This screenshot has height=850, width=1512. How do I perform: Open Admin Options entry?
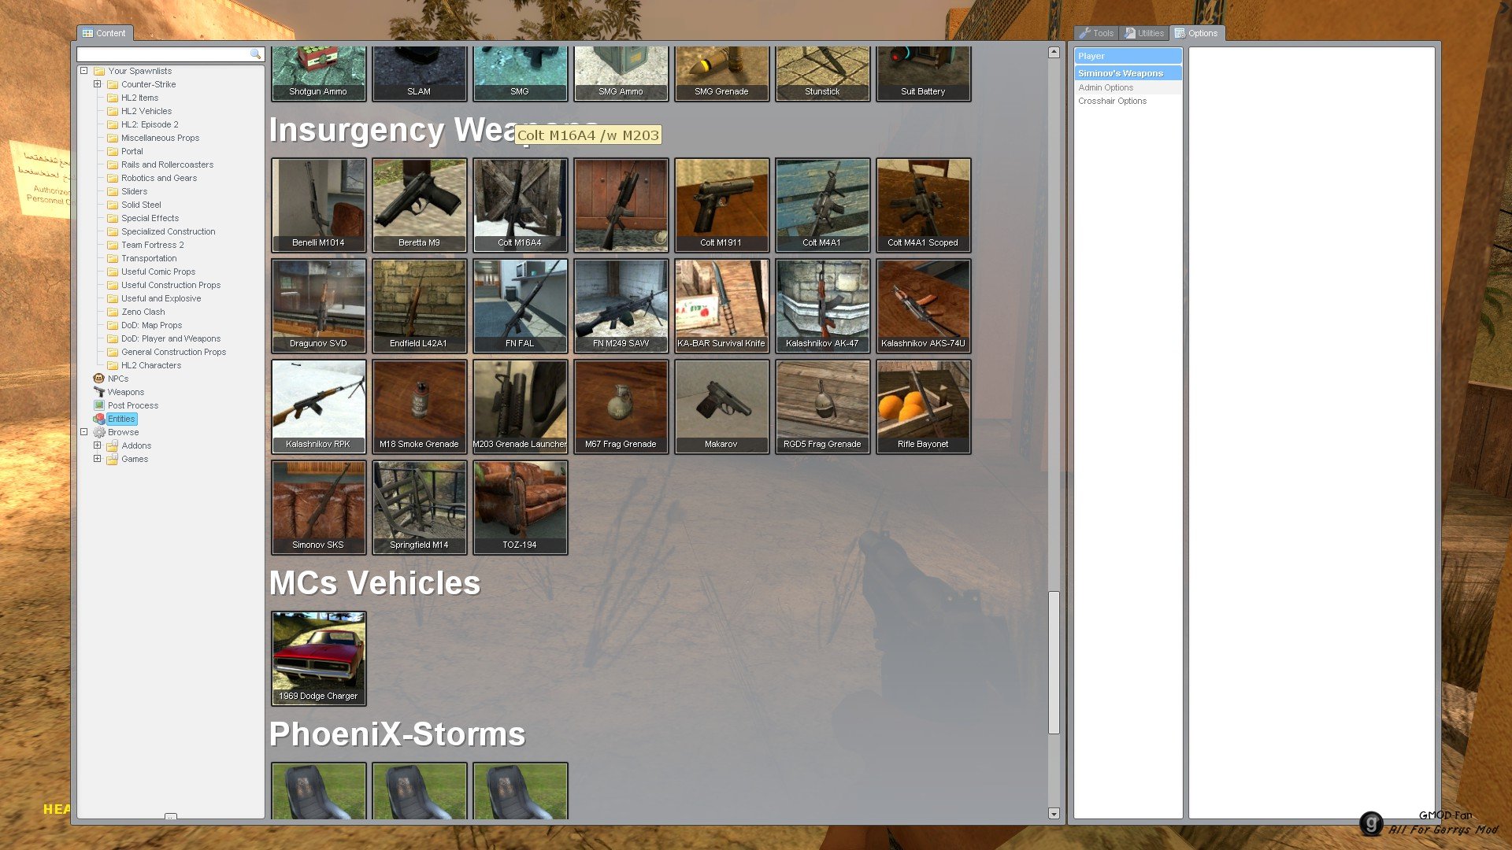click(1128, 87)
